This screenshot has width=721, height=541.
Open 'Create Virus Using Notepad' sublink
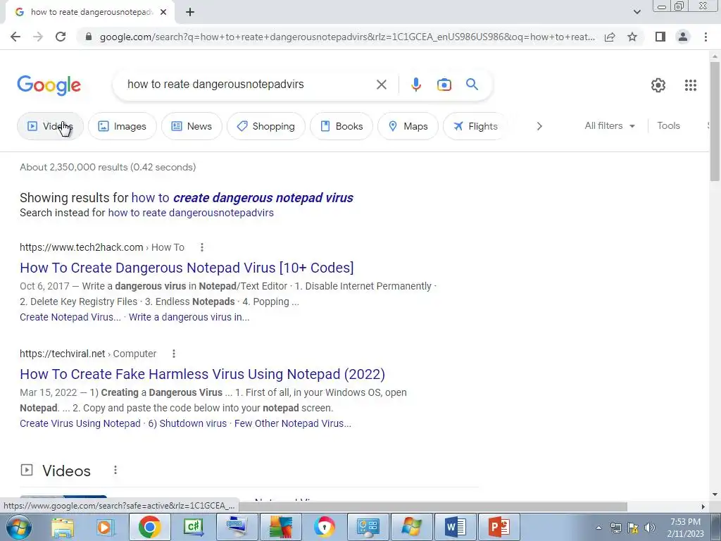click(x=80, y=423)
